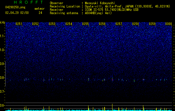The image size is (175, 111).
Task: Click the meteor count value 24
Action: (x=40, y=13)
